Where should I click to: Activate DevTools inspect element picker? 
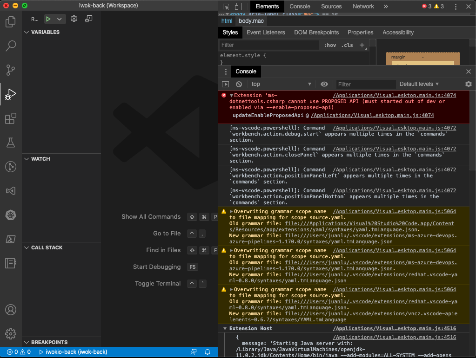226,7
